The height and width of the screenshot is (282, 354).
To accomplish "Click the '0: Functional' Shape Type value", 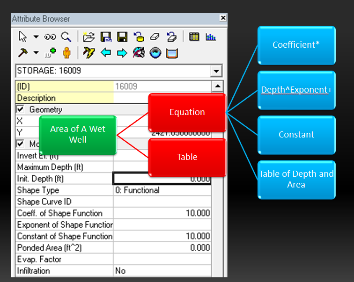I will coord(137,190).
